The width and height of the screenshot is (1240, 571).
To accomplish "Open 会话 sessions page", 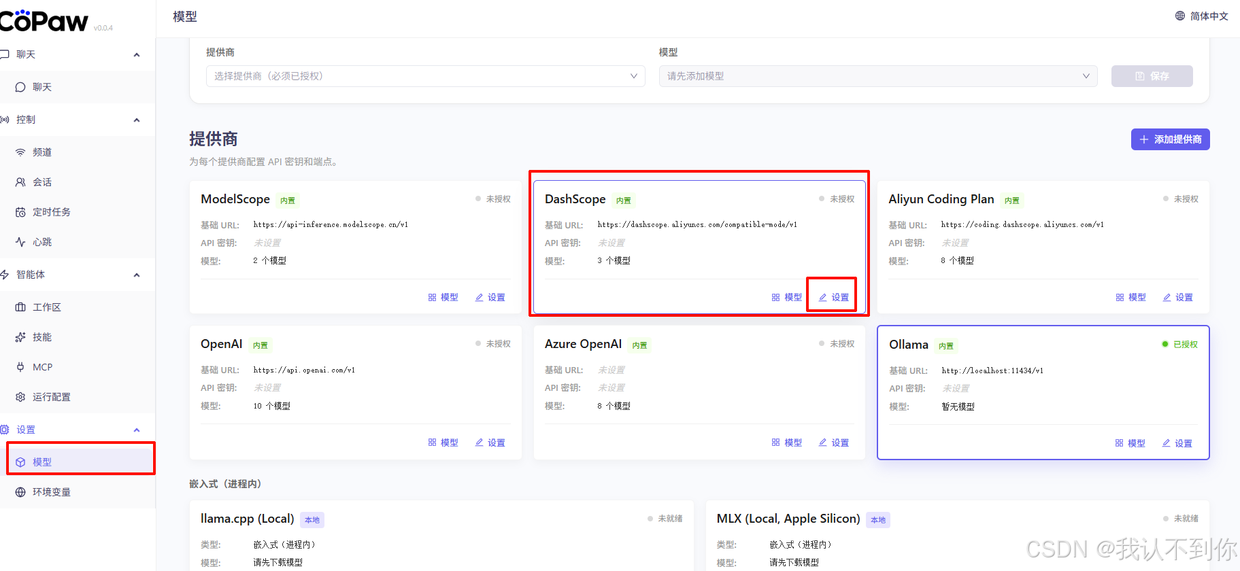I will click(78, 182).
